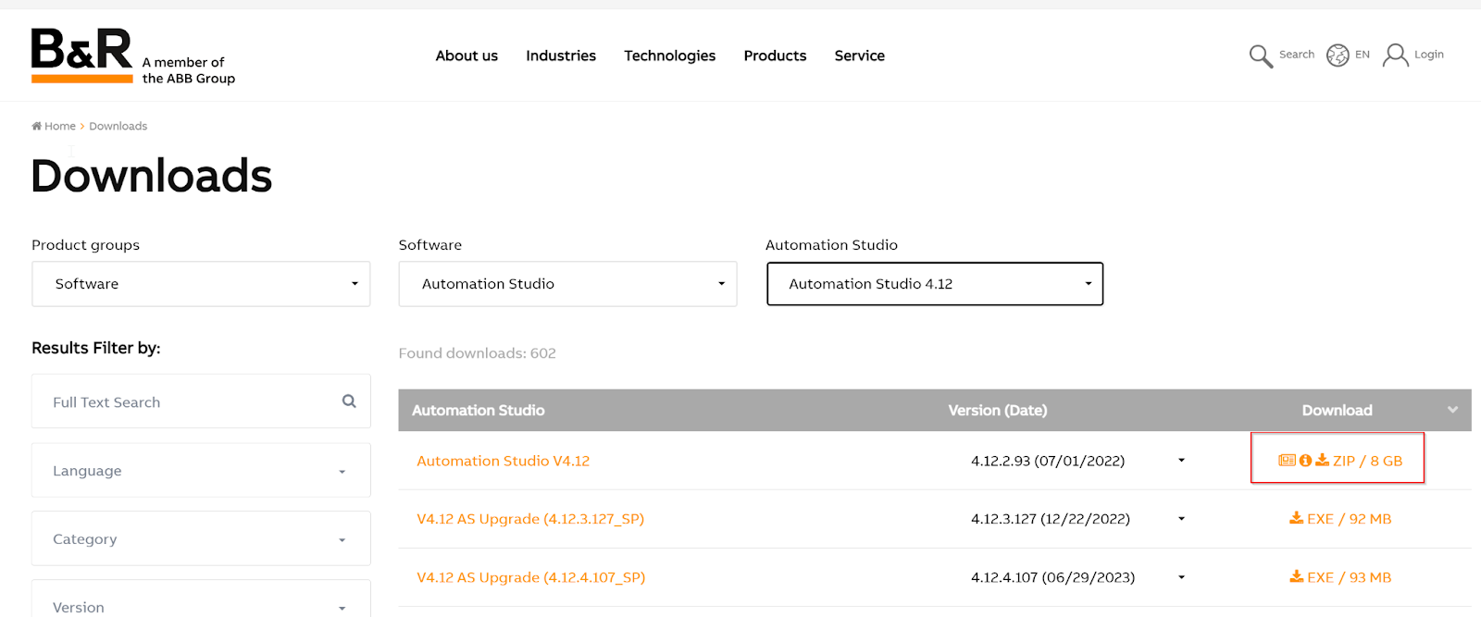Switch language via EN label
Viewport: 1481px width, 617px height.
coord(1362,55)
